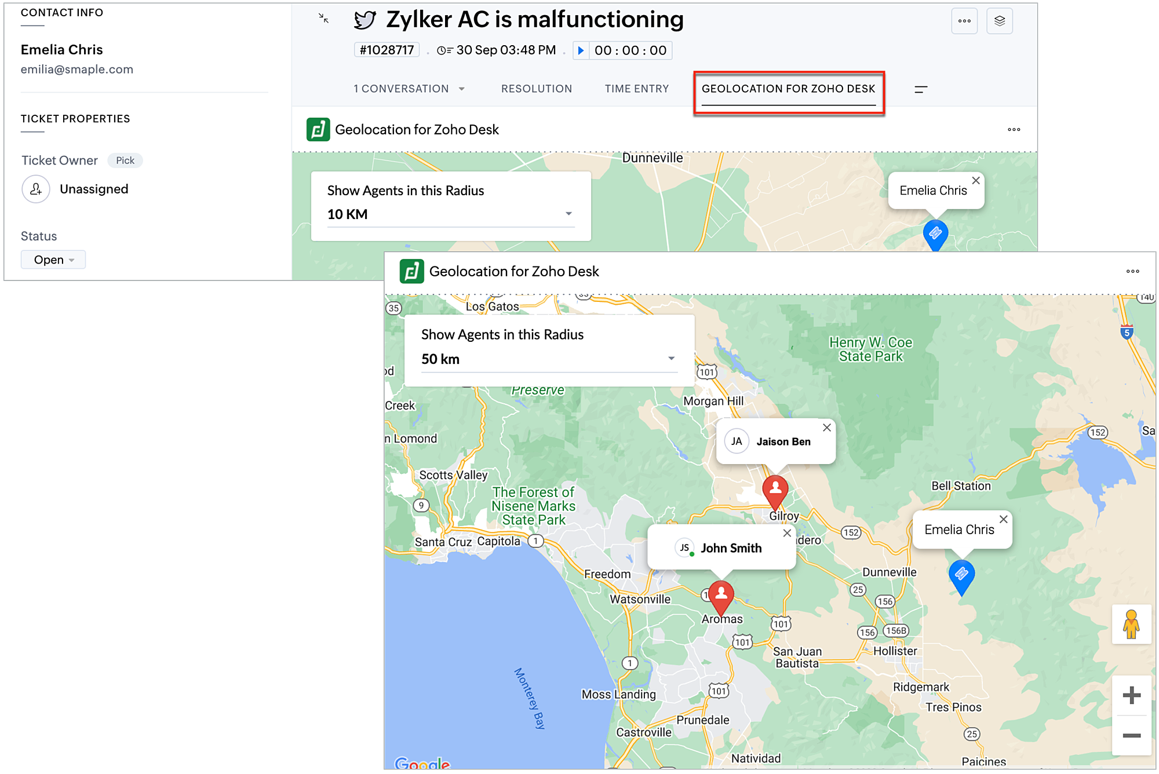
Task: Click the Santa Cruz label on the map
Action: (x=443, y=542)
